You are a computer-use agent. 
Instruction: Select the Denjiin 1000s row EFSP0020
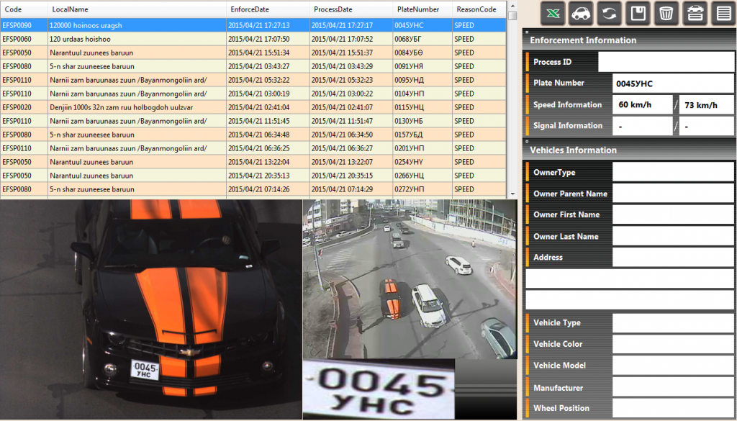coord(252,107)
